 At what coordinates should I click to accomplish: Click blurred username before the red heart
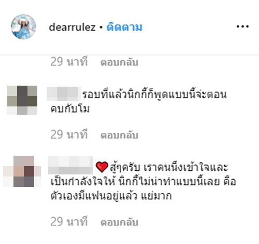pyautogui.click(x=70, y=165)
